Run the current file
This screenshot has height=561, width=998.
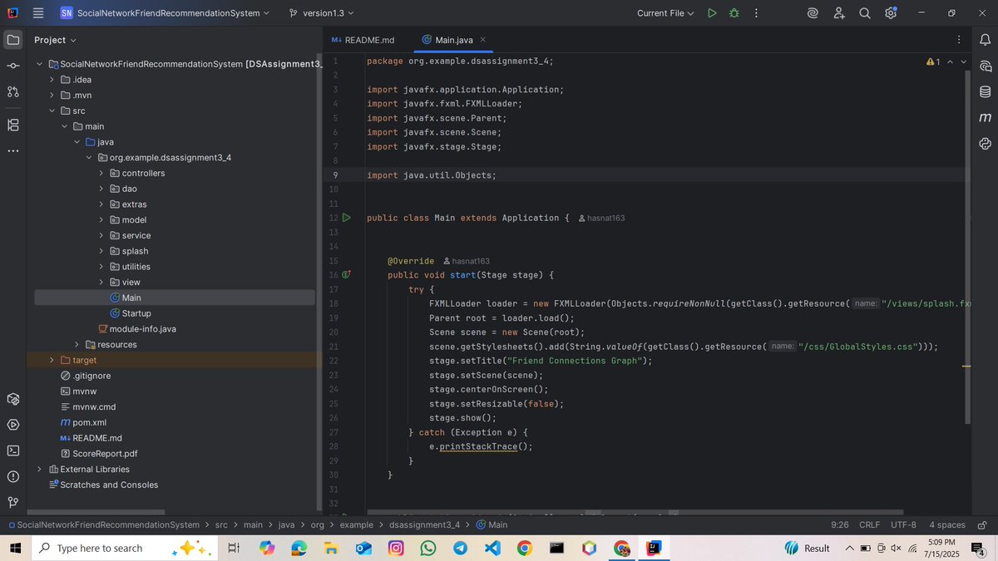tap(712, 13)
